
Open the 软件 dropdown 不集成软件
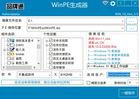pos(50,75)
